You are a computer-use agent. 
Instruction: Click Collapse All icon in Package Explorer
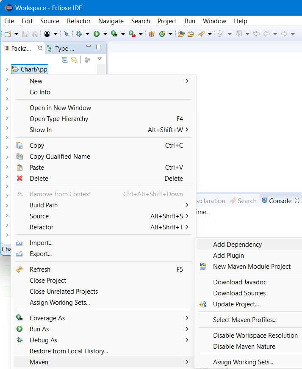64,60
